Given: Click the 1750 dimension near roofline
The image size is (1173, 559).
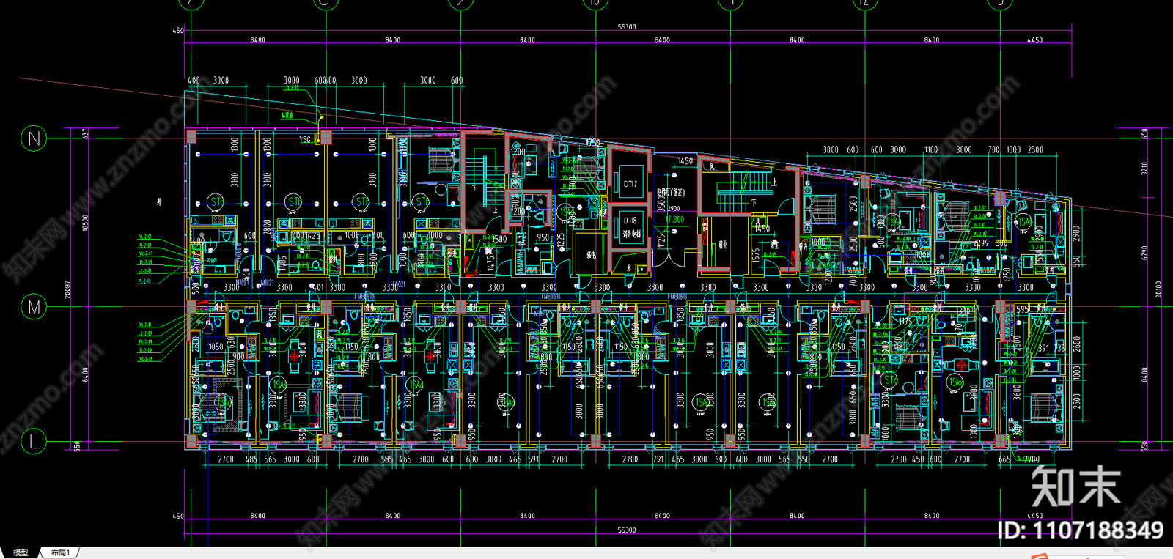Looking at the screenshot, I should [x=592, y=143].
